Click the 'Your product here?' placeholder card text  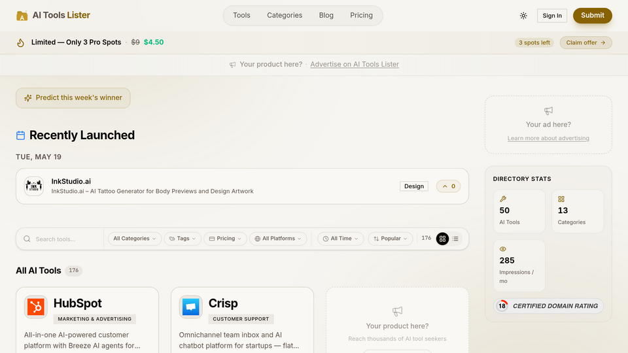coord(397,326)
